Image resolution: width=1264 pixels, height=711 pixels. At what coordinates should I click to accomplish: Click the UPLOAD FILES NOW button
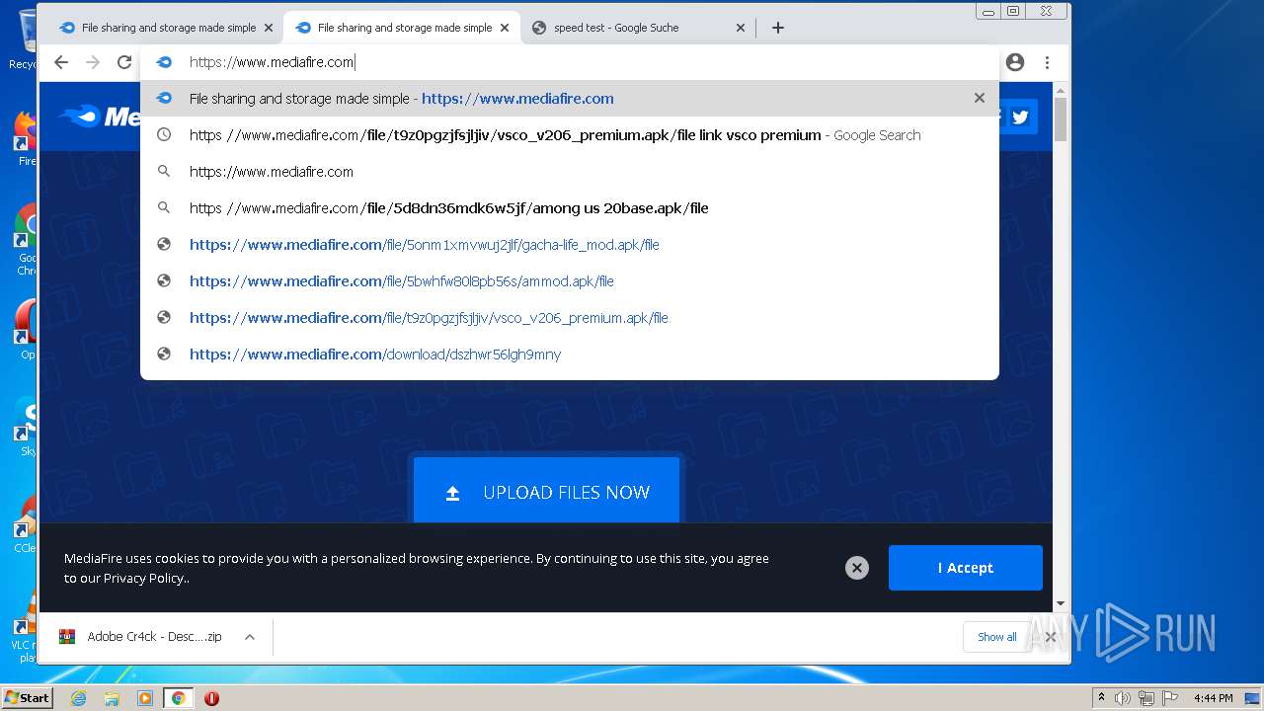546,491
